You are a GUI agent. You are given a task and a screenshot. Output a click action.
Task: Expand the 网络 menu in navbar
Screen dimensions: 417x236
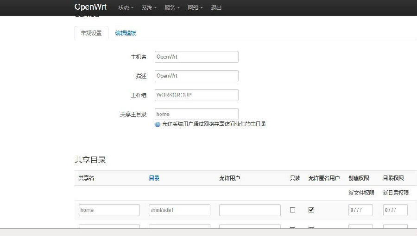[195, 8]
